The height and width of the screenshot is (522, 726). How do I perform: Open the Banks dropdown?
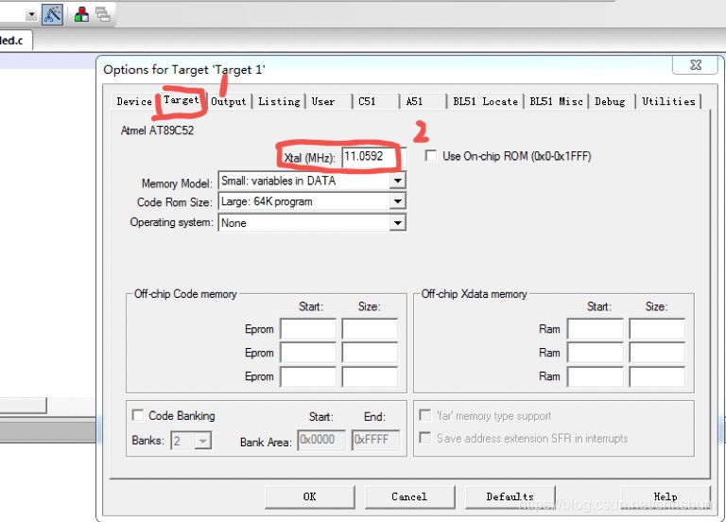pyautogui.click(x=202, y=441)
